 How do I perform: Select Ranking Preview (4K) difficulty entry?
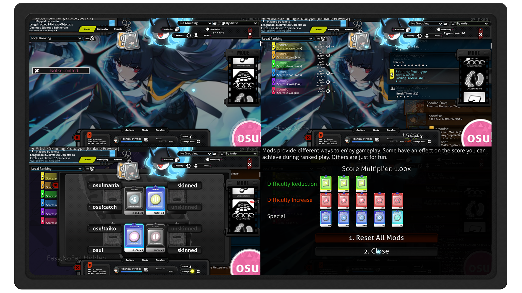424,76
